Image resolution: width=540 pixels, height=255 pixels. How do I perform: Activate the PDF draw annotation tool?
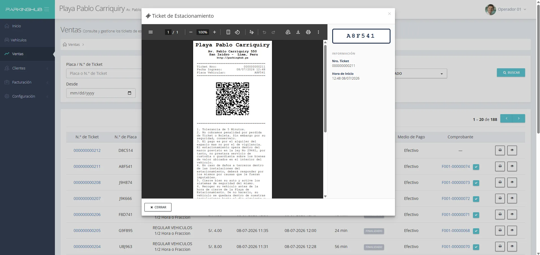coord(252,32)
